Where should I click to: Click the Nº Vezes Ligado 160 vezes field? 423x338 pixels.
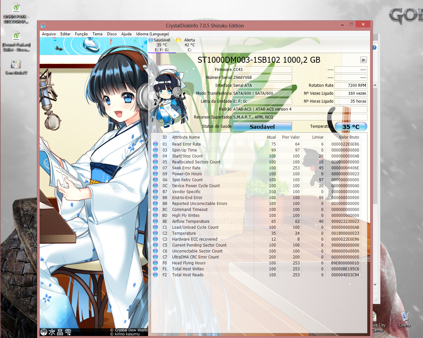click(351, 93)
